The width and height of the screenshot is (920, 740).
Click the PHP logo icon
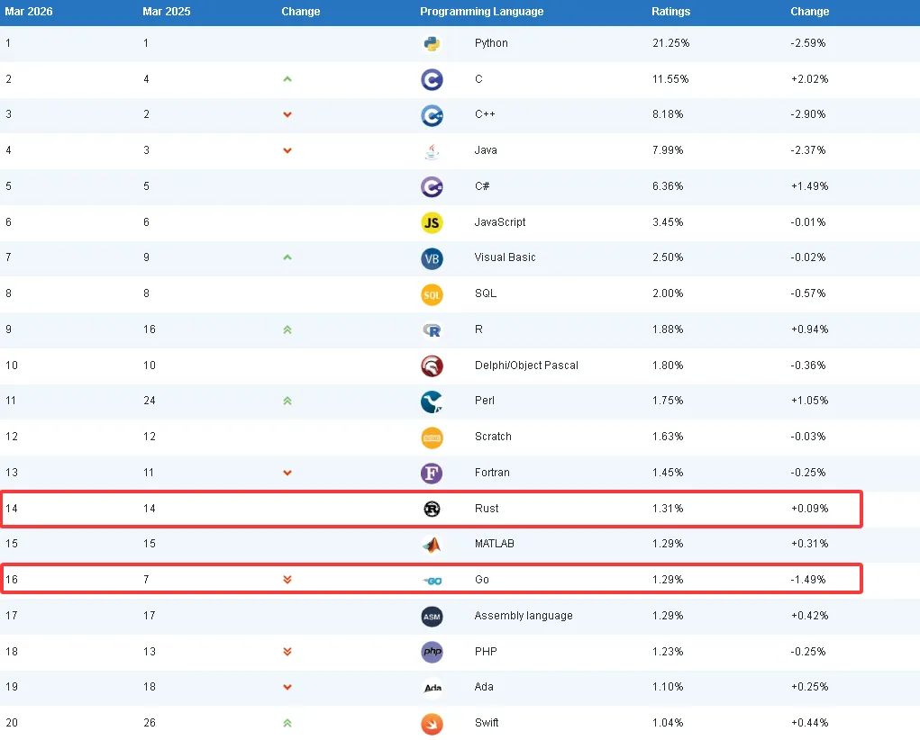(432, 652)
